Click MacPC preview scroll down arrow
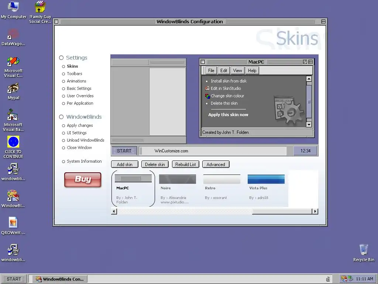This screenshot has height=284, width=378. pyautogui.click(x=309, y=125)
